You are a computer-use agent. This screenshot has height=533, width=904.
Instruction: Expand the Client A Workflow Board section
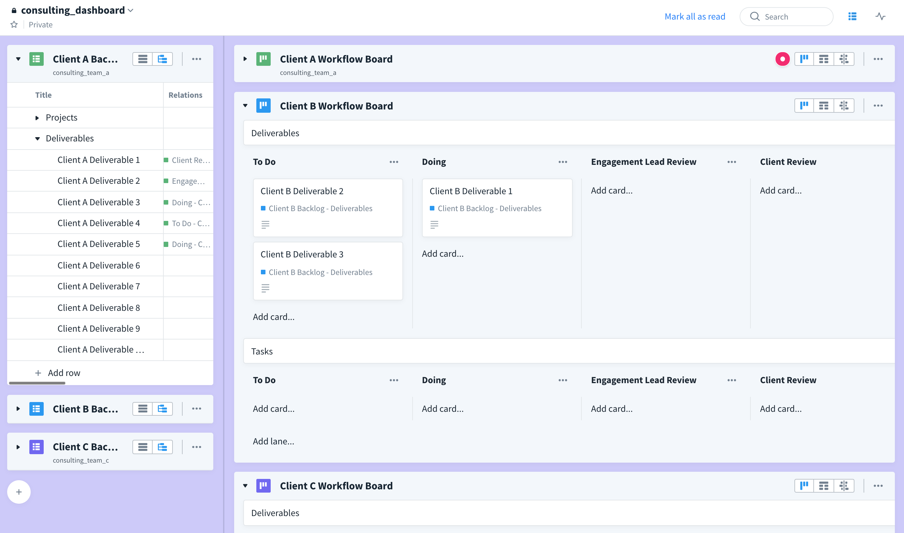point(246,59)
